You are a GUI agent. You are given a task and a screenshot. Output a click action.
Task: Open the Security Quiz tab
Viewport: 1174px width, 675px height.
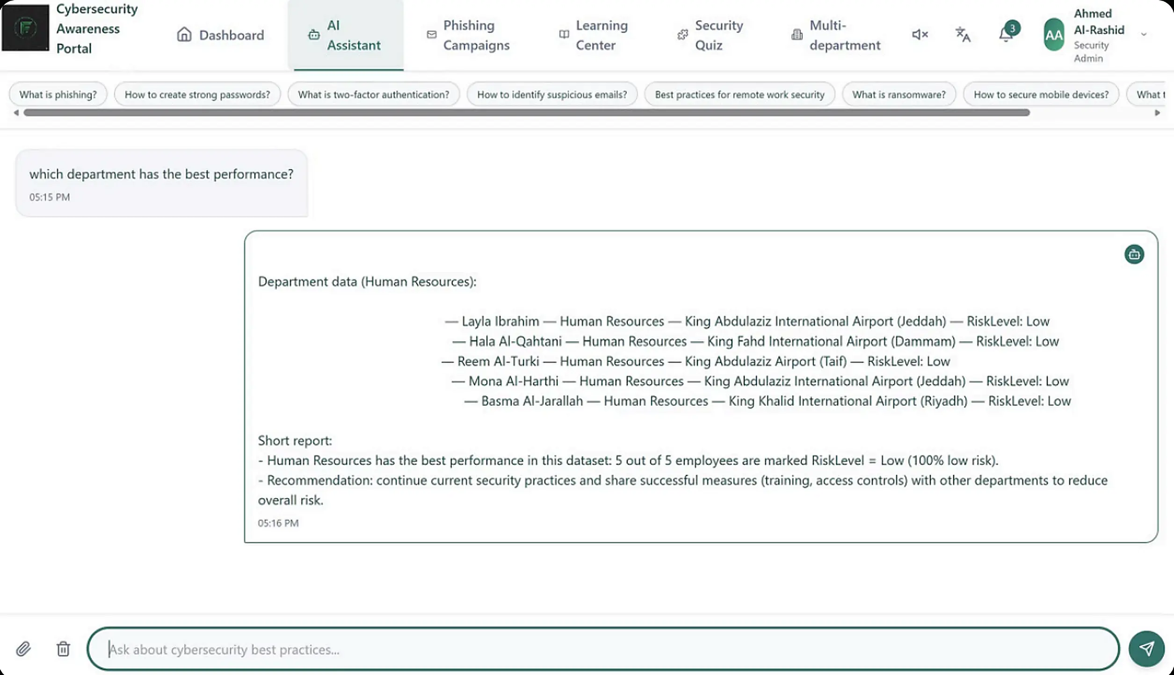click(x=711, y=35)
